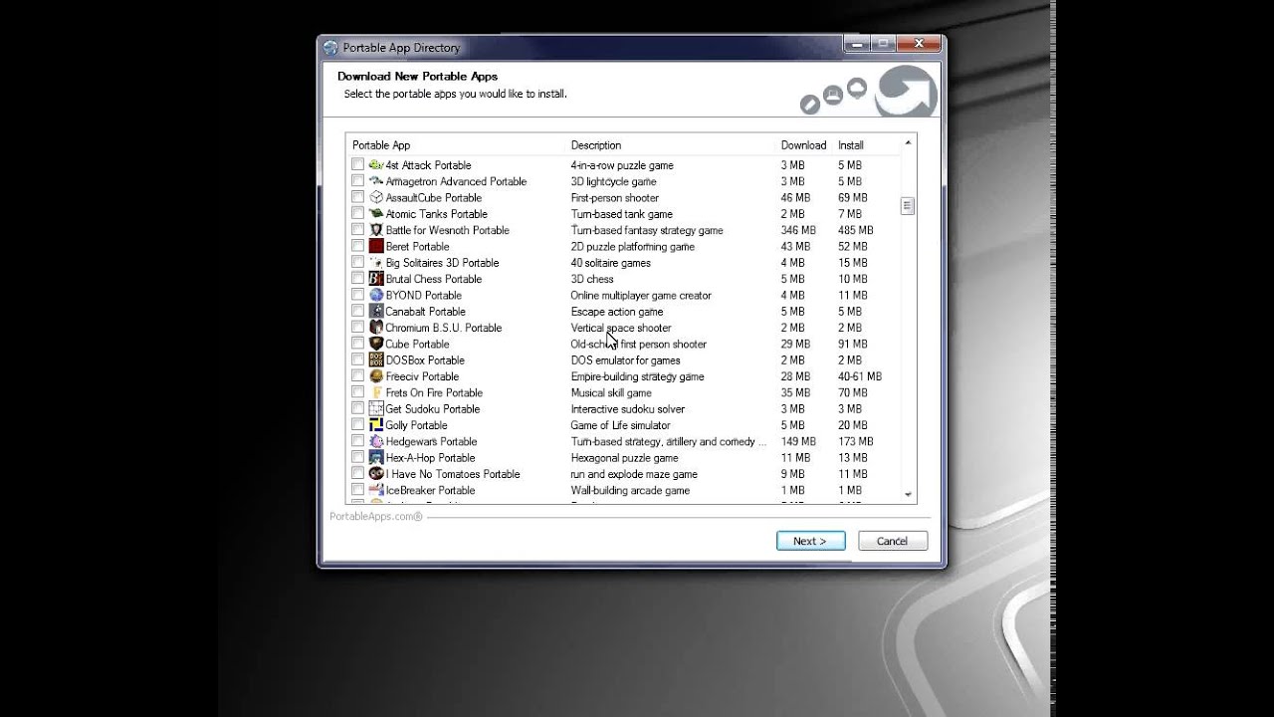The image size is (1274, 717).
Task: Check the 4st Attack Portable checkbox
Action: [x=357, y=165]
